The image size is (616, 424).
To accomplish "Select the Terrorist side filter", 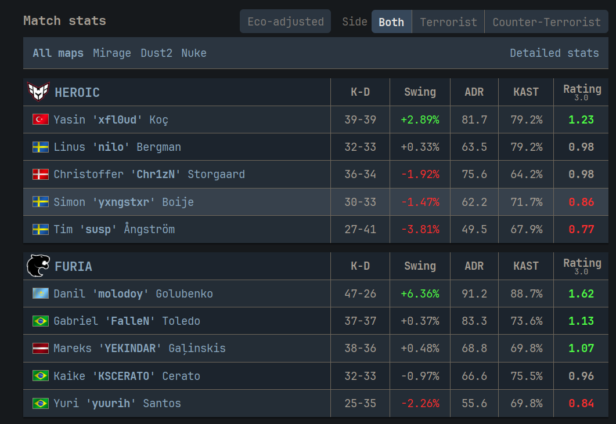I will tap(448, 22).
